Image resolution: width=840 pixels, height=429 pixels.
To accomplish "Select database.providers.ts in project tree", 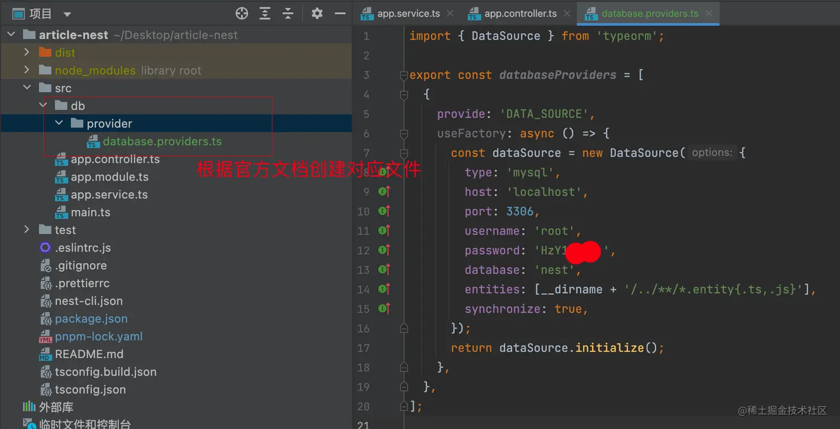I will pyautogui.click(x=162, y=141).
